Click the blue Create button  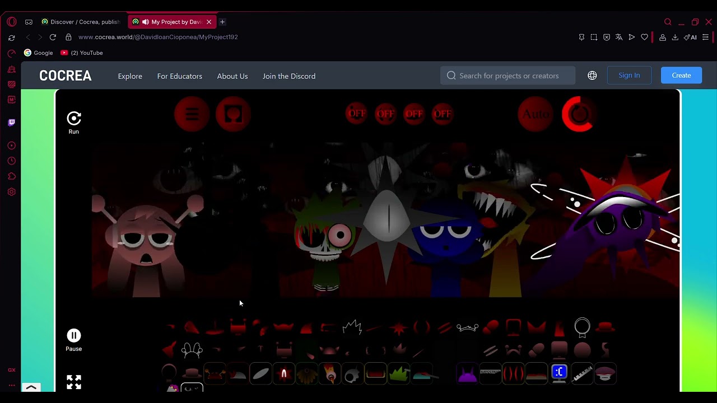681,76
